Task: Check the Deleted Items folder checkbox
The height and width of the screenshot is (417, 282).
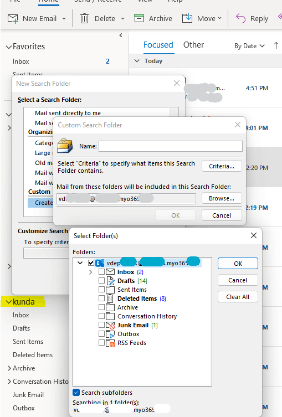Action: pos(101,298)
